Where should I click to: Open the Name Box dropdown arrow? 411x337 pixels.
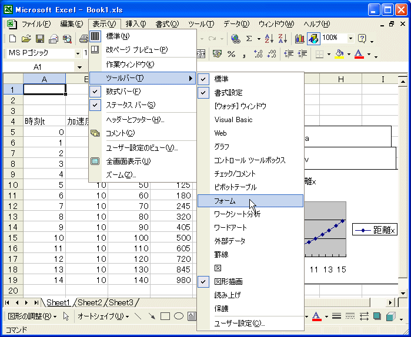[x=79, y=68]
